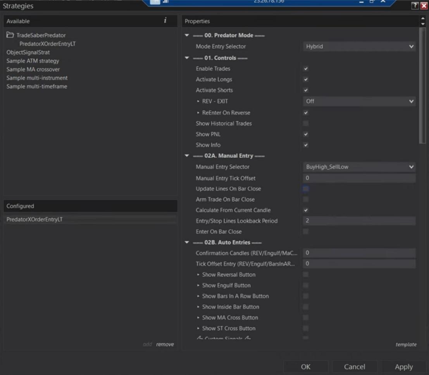429x375 pixels.
Task: Collapse the 02A. Manual Entry section
Action: 187,156
